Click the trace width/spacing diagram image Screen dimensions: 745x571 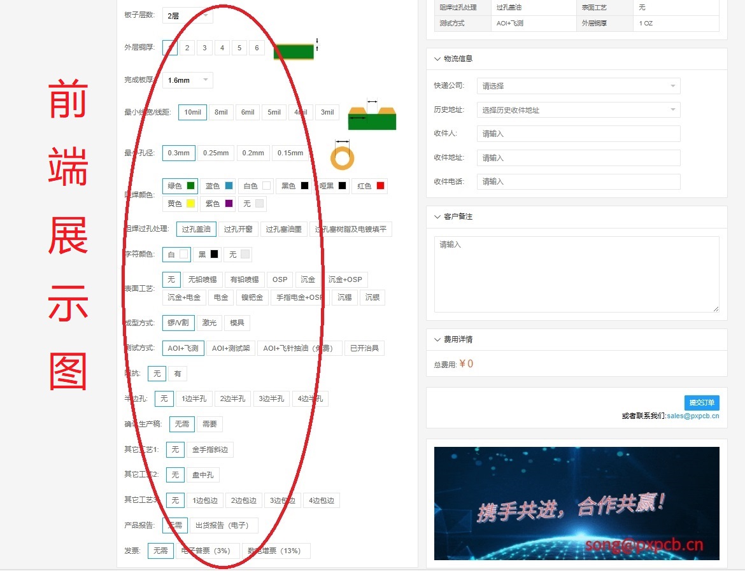point(372,118)
